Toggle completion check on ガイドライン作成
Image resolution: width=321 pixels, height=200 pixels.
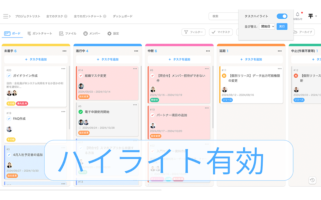9,76
